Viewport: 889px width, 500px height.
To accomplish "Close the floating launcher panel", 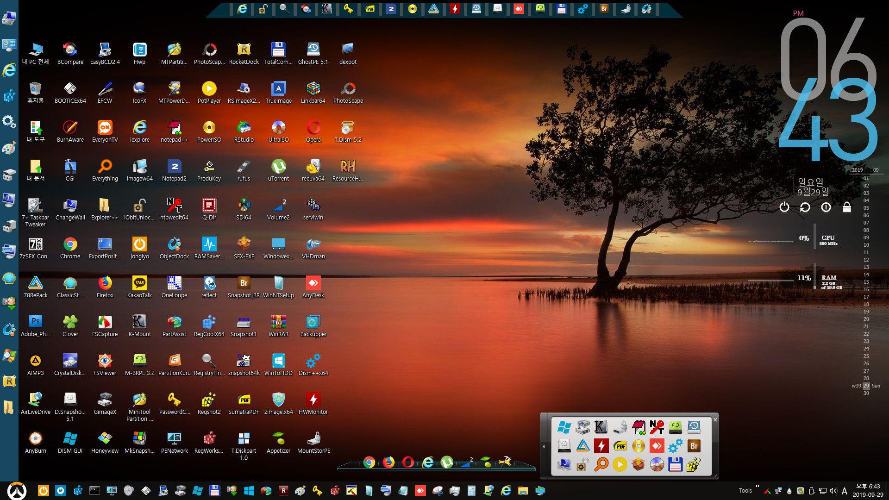I will [x=715, y=420].
